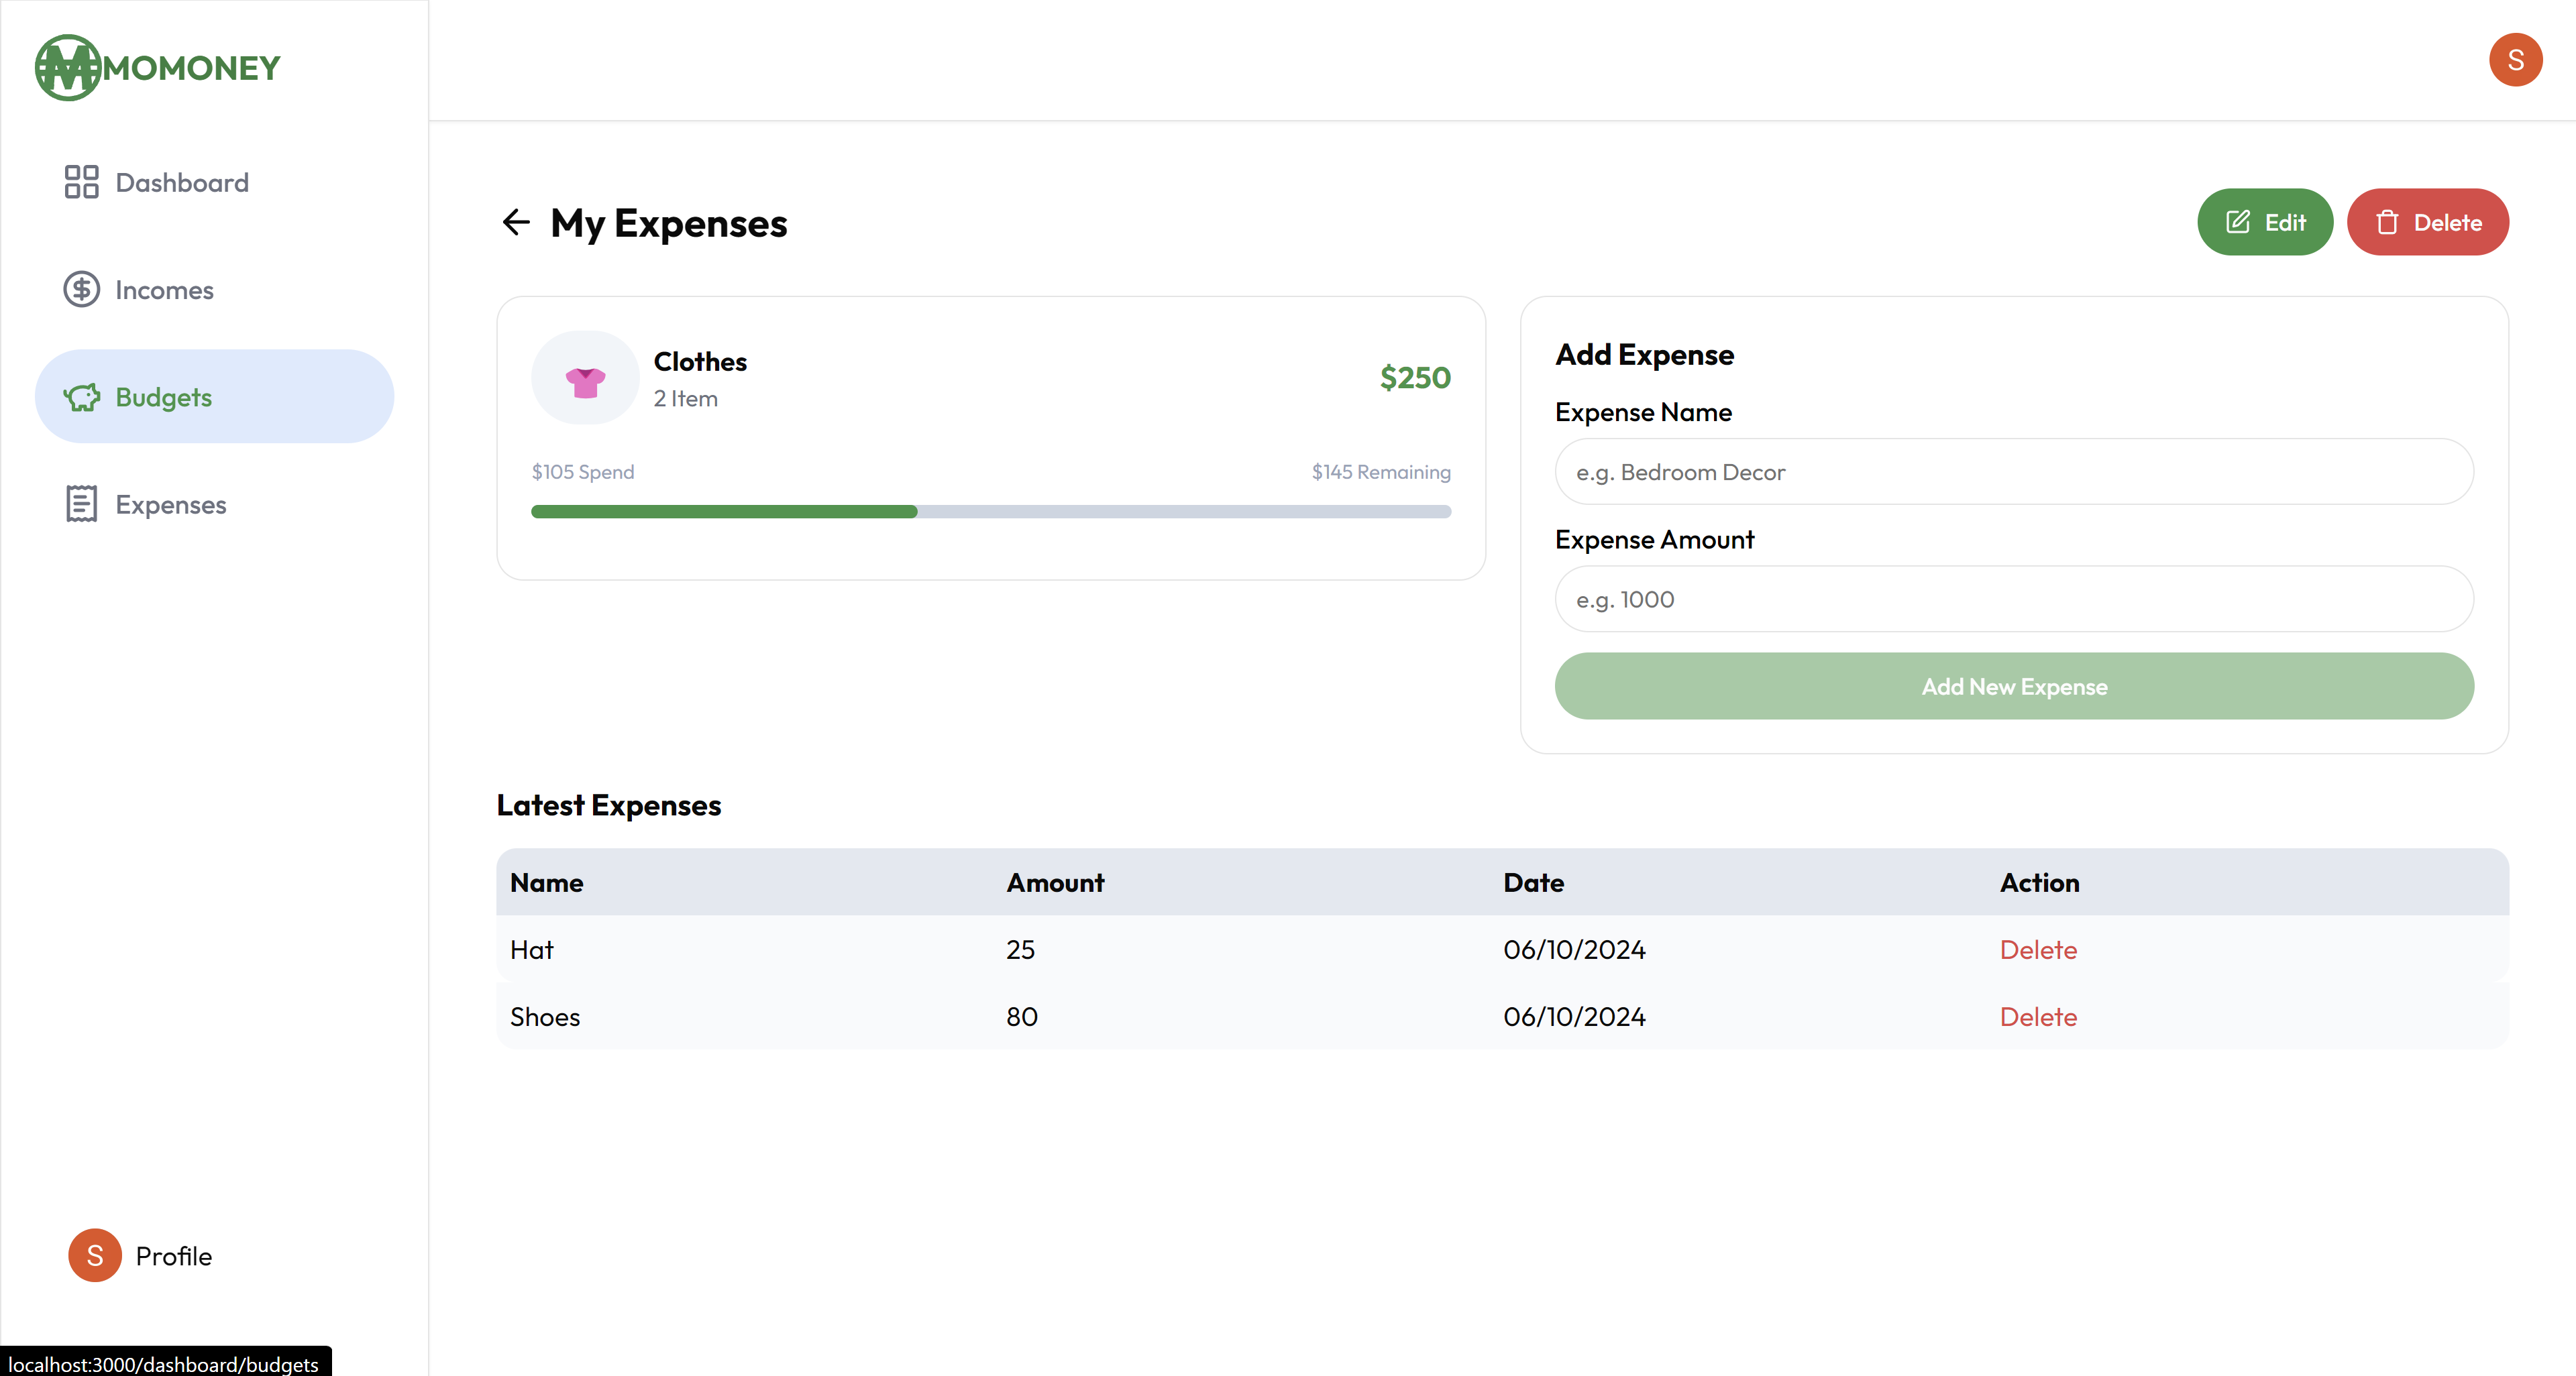This screenshot has height=1376, width=2576.
Task: Focus the Expense Amount input field
Action: (2013, 599)
